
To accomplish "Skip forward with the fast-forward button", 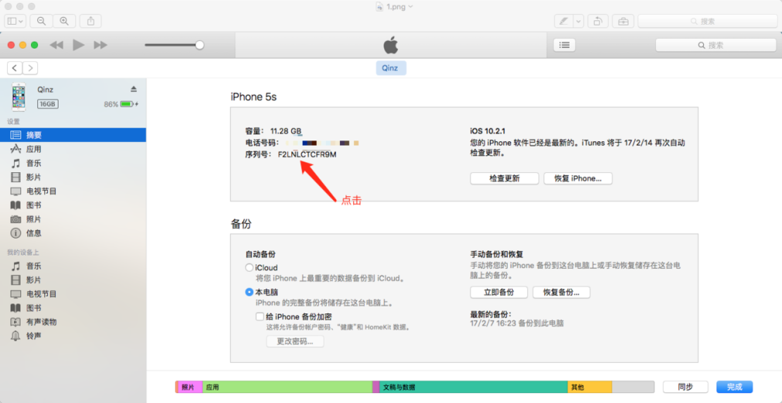I will tap(100, 45).
